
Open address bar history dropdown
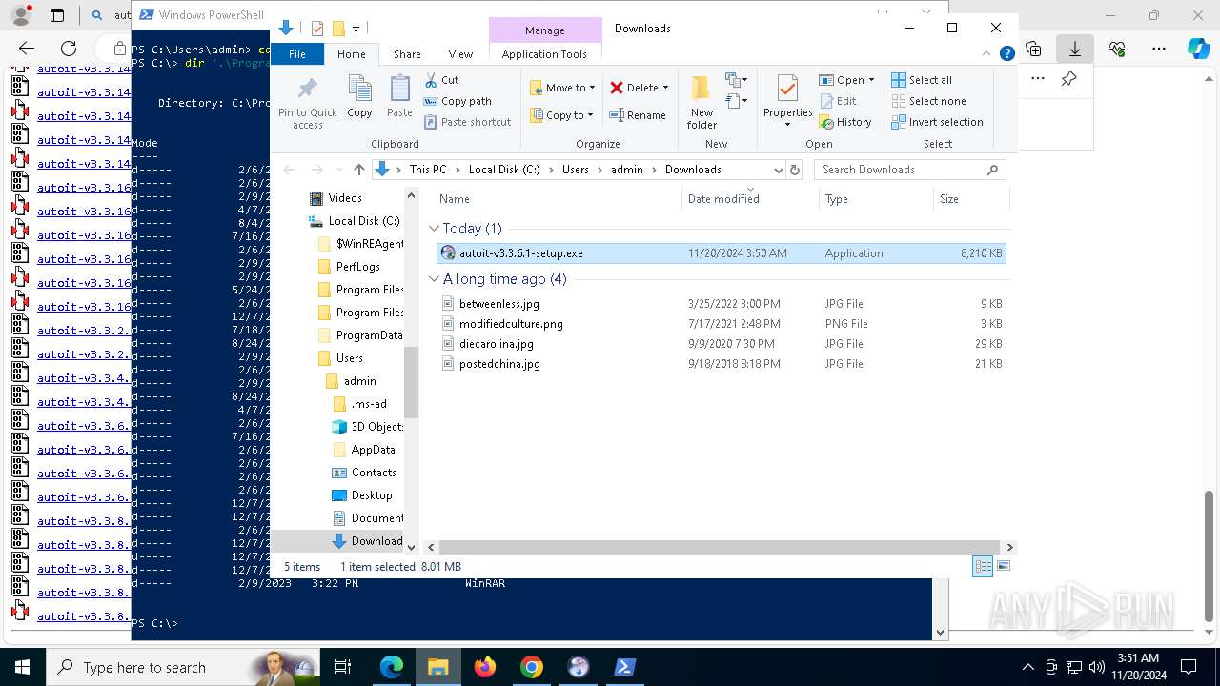coord(779,170)
